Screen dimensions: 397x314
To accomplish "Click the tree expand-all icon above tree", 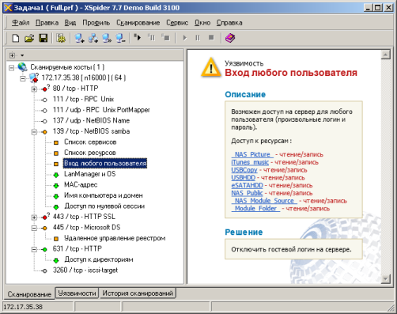I will [12, 55].
